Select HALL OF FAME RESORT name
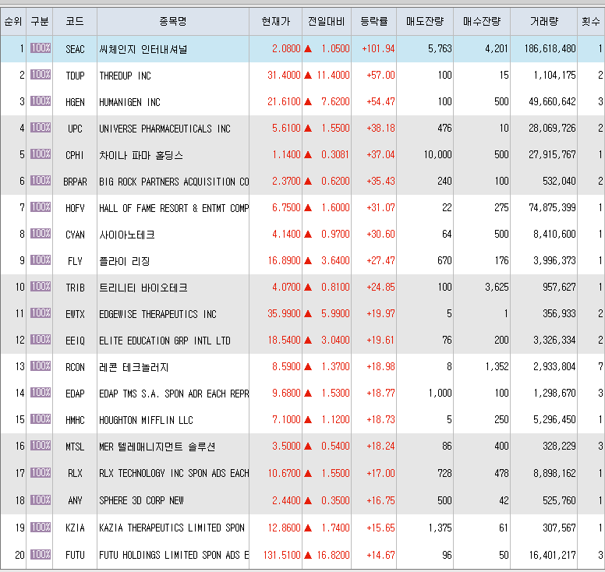This screenshot has height=572, width=605. point(174,208)
